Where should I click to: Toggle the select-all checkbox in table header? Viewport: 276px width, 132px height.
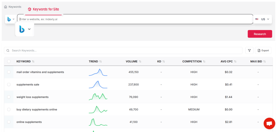[x=9, y=62]
